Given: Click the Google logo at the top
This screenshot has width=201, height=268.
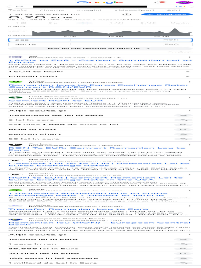Looking at the screenshot, I should click(100, 2).
